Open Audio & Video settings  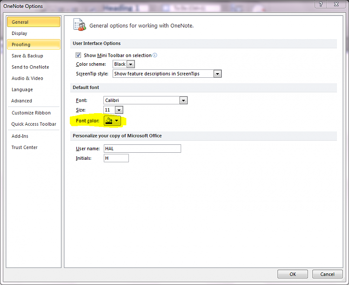click(x=34, y=78)
